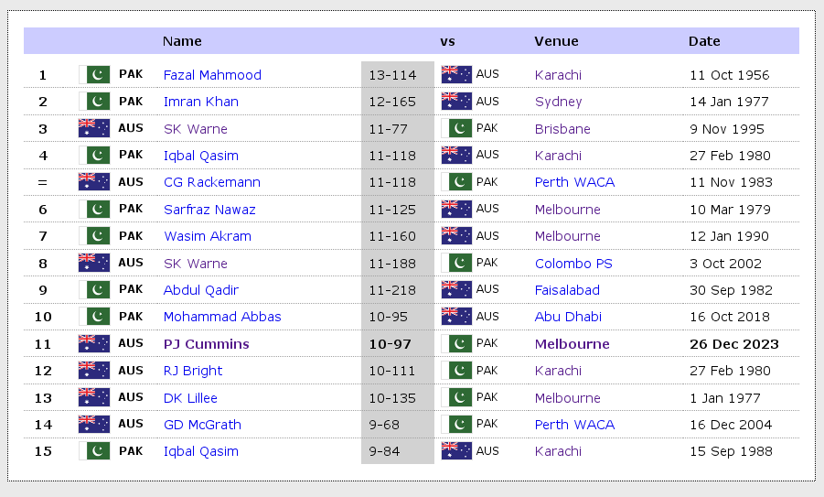Viewport: 824px width, 497px height.
Task: Click Pakistan flag beside Sarfraz Nawaz
Action: point(94,209)
